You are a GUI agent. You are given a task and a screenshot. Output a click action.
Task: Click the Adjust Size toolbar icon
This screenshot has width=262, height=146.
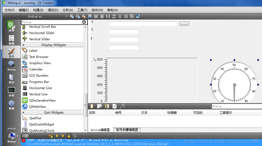click(138, 16)
